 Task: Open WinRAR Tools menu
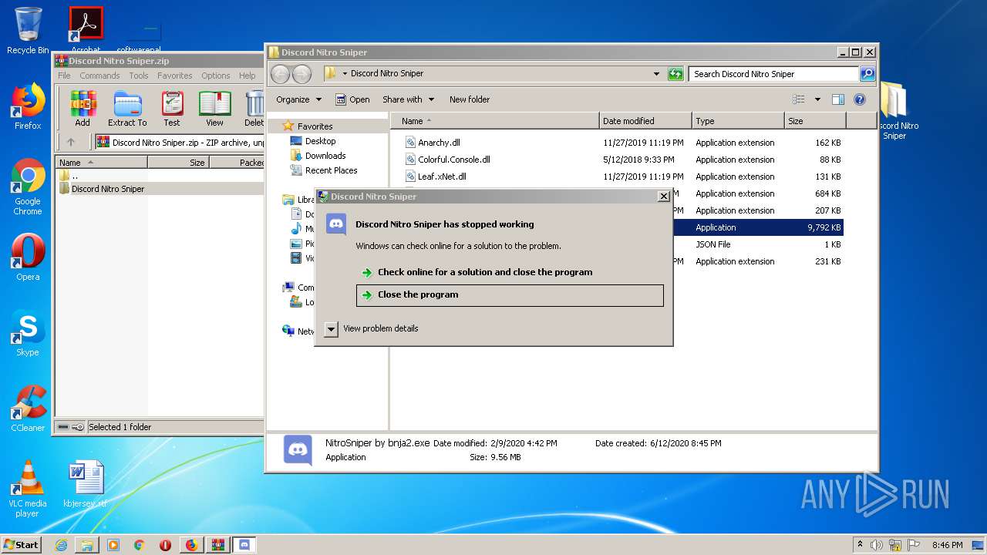pos(139,76)
